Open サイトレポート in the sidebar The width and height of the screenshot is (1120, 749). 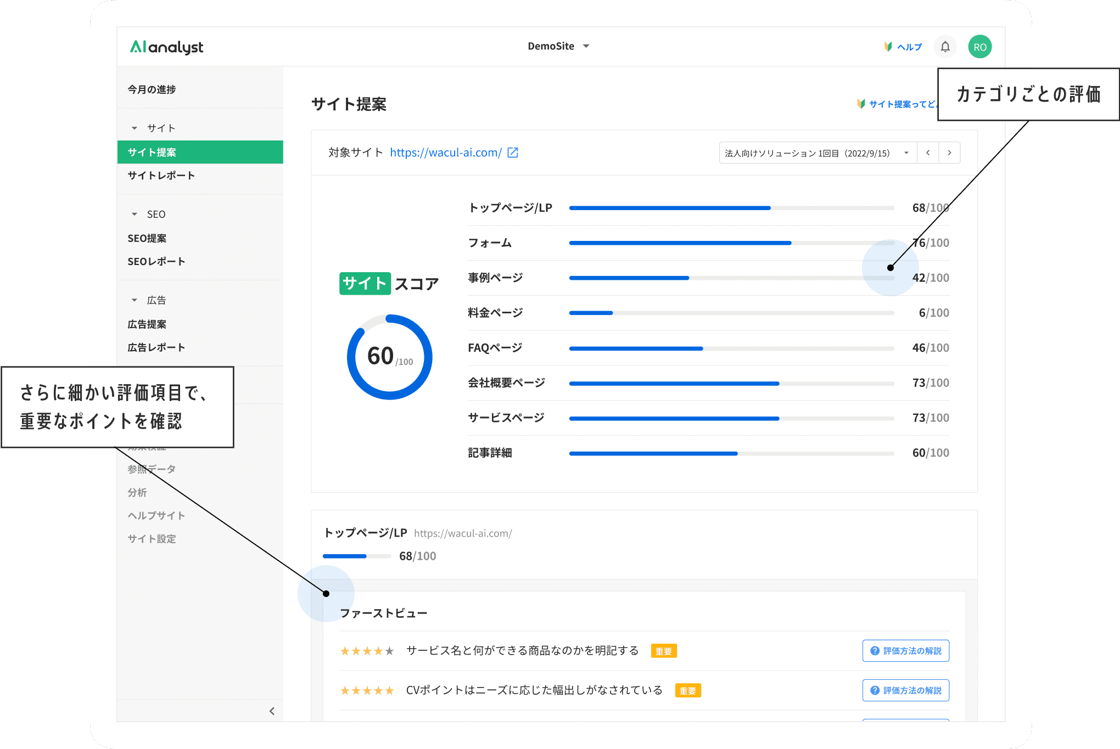(x=161, y=176)
